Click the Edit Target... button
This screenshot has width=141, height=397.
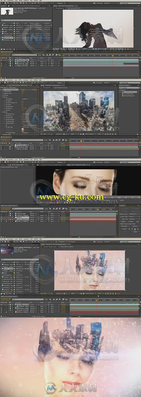click(x=125, y=226)
